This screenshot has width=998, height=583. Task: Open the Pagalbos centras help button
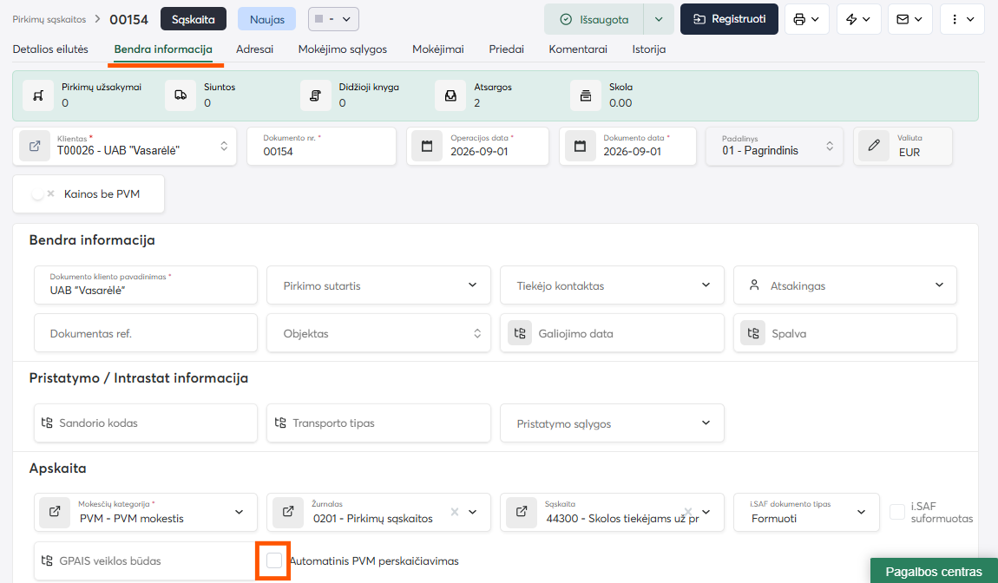[x=934, y=572]
